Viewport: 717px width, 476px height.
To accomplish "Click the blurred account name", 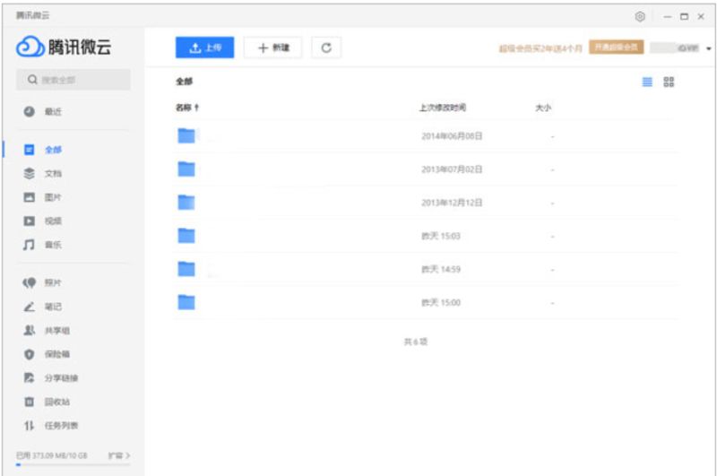I will tap(675, 48).
